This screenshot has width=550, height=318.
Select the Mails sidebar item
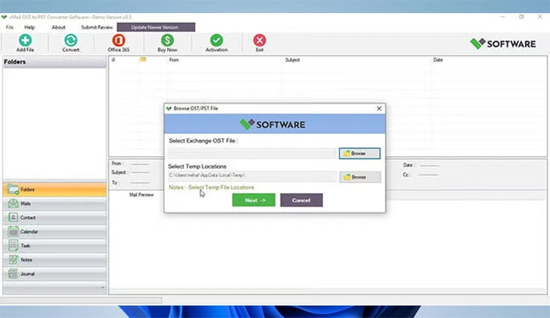[55, 204]
